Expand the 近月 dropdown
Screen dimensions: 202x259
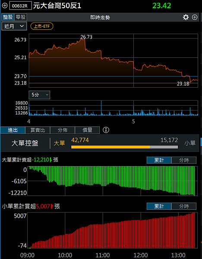coord(14,26)
